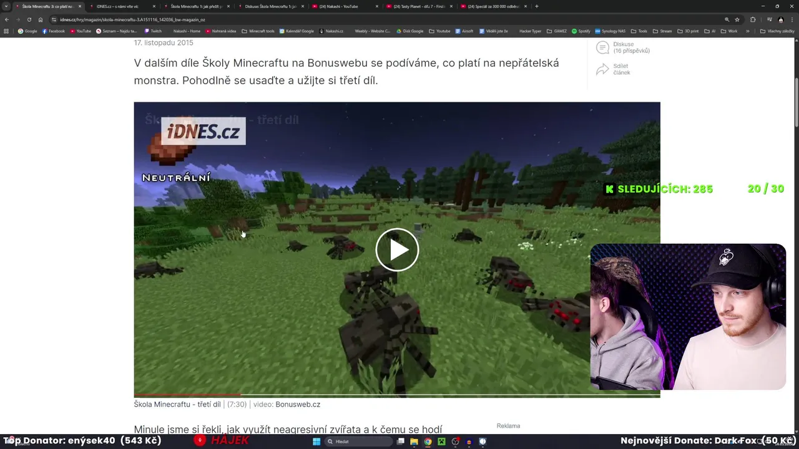Bookmark this page with the star
This screenshot has width=799, height=449.
click(x=737, y=19)
